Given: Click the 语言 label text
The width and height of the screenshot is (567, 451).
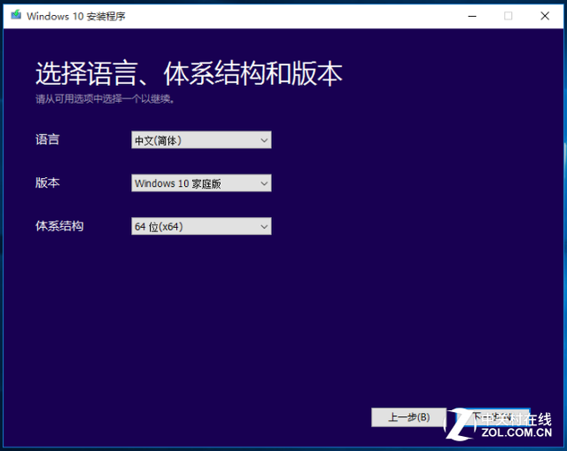Looking at the screenshot, I should pyautogui.click(x=47, y=140).
